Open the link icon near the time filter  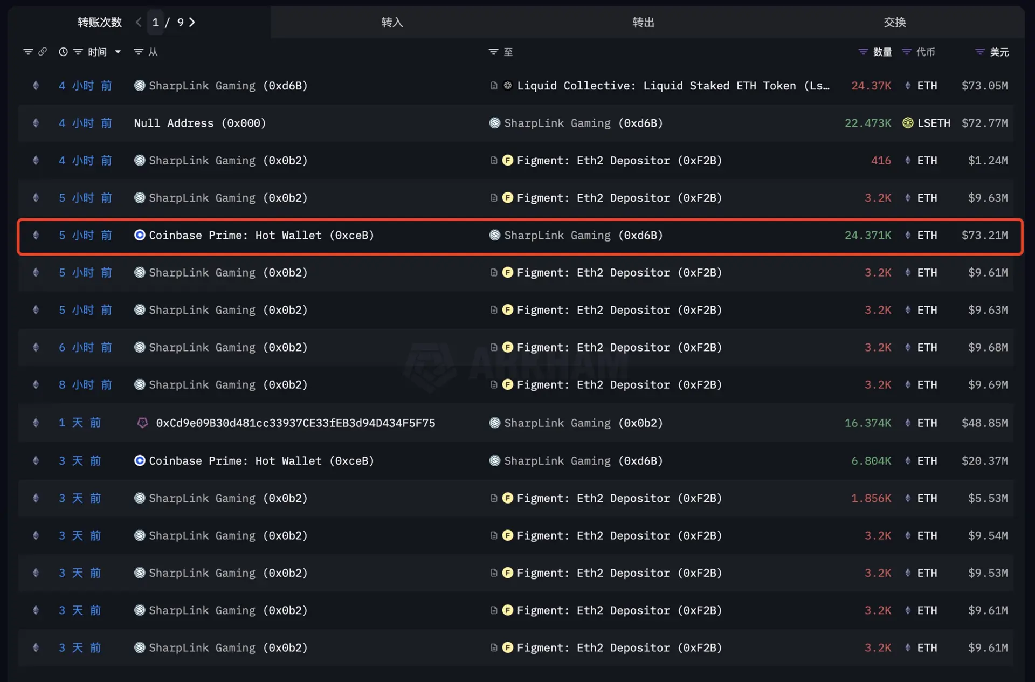click(43, 52)
